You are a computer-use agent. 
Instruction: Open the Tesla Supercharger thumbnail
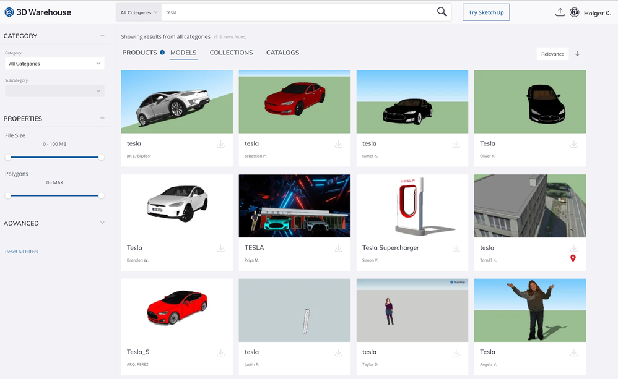click(412, 206)
